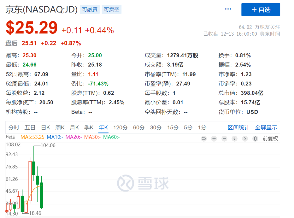Switch to the 15分 chart tab
This screenshot has width=294, height=218.
(173, 127)
